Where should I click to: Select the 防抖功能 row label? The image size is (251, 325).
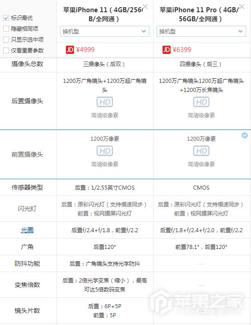(27, 263)
